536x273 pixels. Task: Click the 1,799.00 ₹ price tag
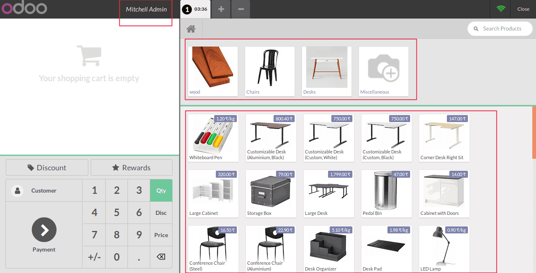[x=340, y=174]
